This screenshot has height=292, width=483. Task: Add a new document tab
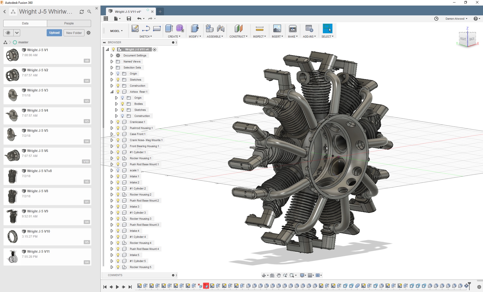[160, 11]
